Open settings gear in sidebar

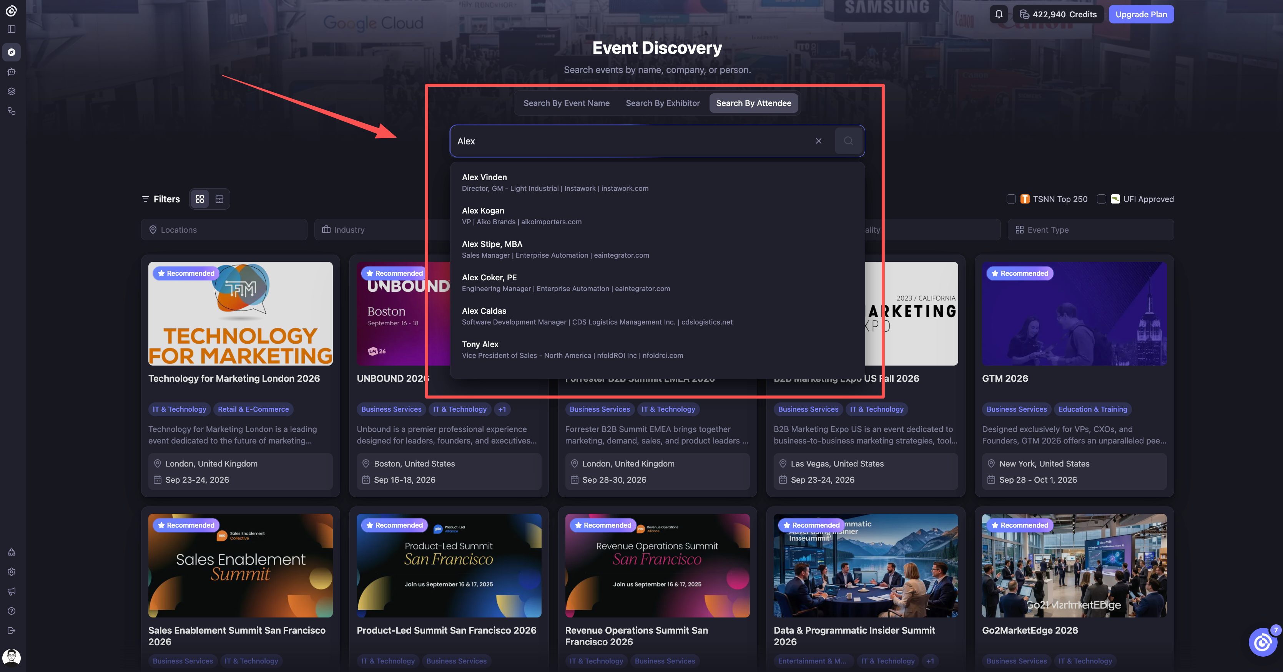pyautogui.click(x=12, y=572)
